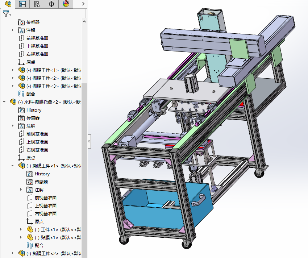Select the 工件<1> part icon

(30, 229)
